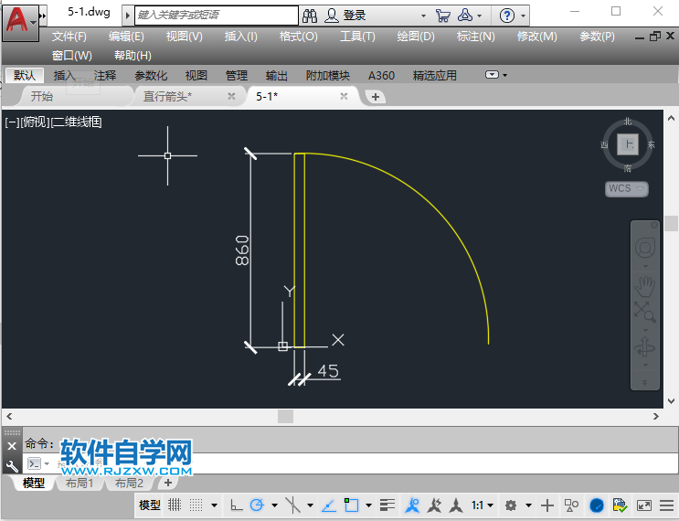This screenshot has height=521, width=679.
Task: Click the annotation monitor plus icon
Action: [547, 505]
